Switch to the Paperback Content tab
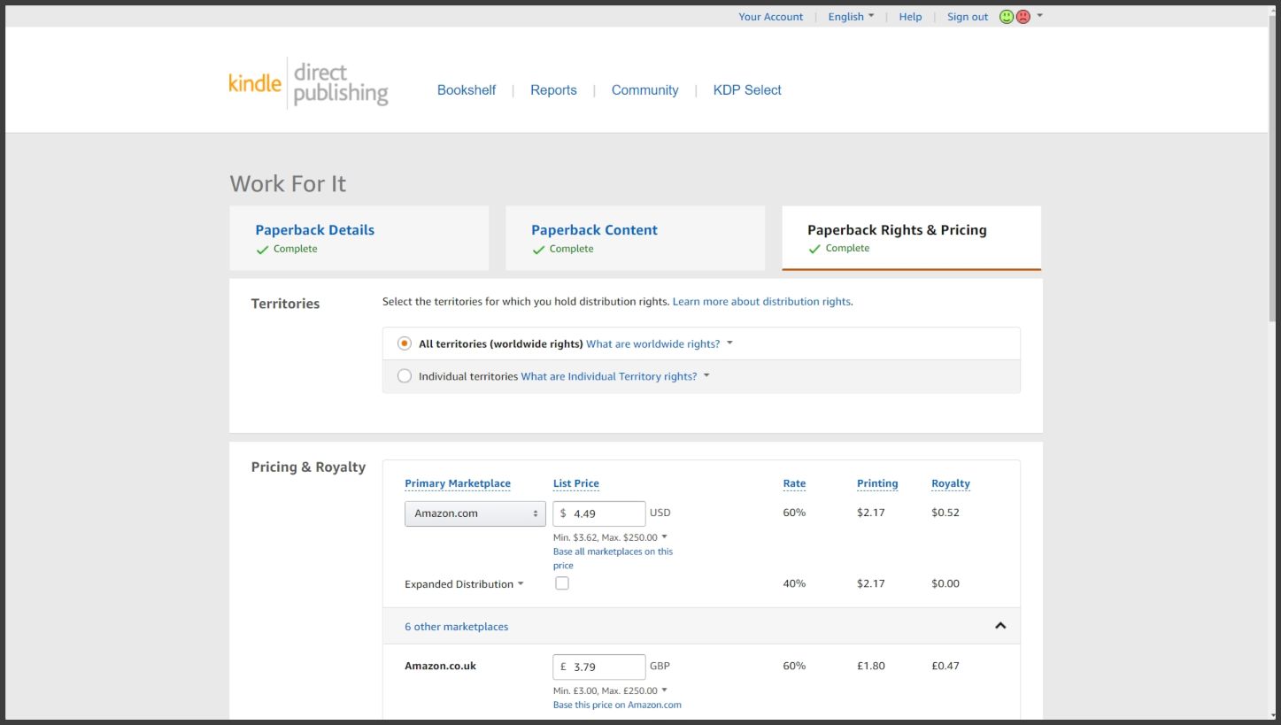This screenshot has height=725, width=1281. (594, 230)
